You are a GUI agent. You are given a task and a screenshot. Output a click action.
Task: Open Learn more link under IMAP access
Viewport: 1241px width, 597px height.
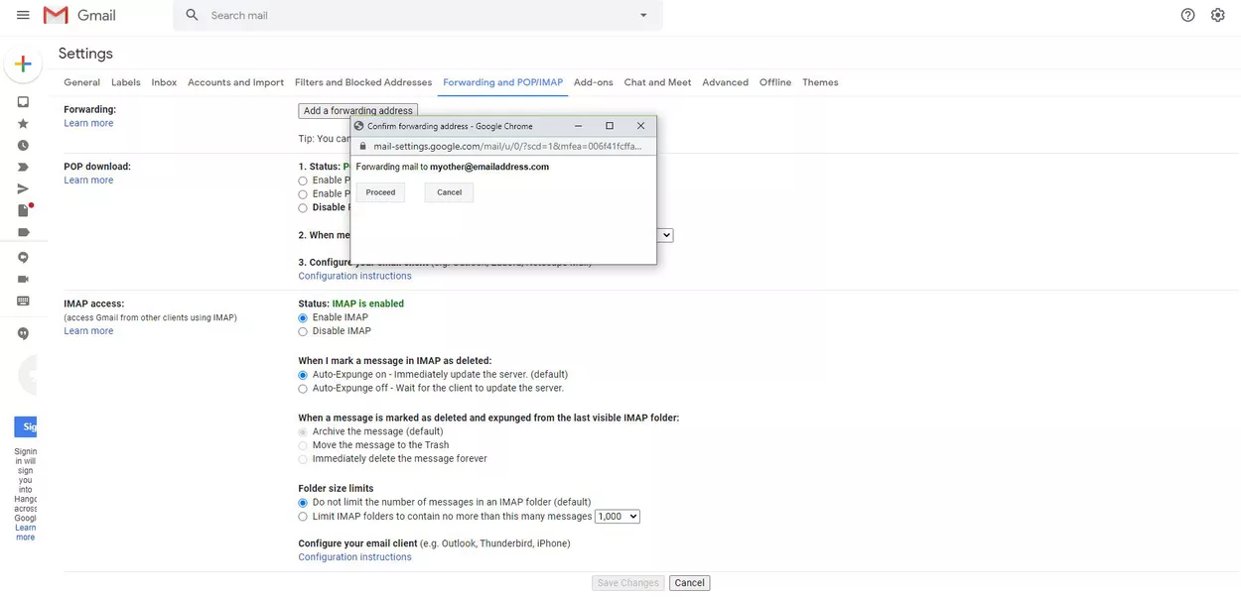pyautogui.click(x=88, y=331)
